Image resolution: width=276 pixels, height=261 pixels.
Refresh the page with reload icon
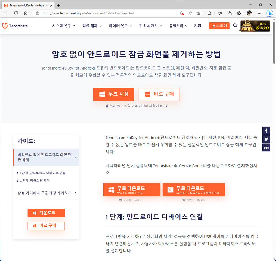click(16, 13)
